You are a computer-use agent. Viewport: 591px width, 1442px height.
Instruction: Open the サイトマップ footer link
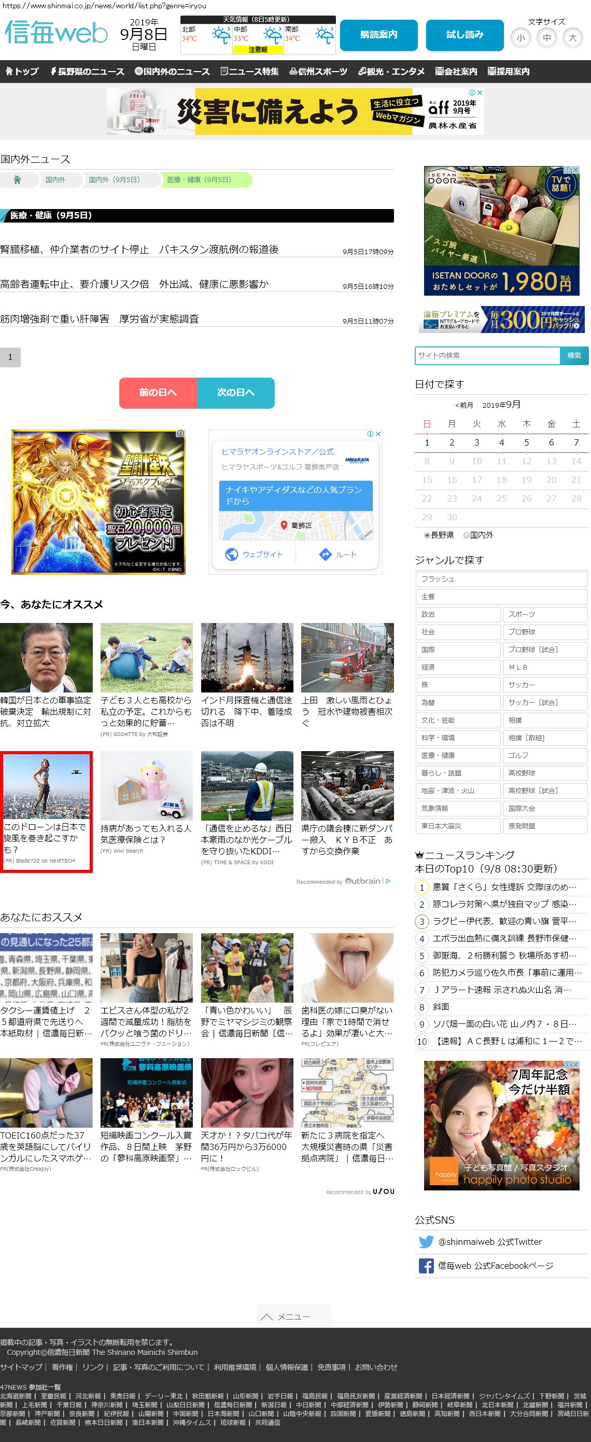pyautogui.click(x=21, y=1367)
